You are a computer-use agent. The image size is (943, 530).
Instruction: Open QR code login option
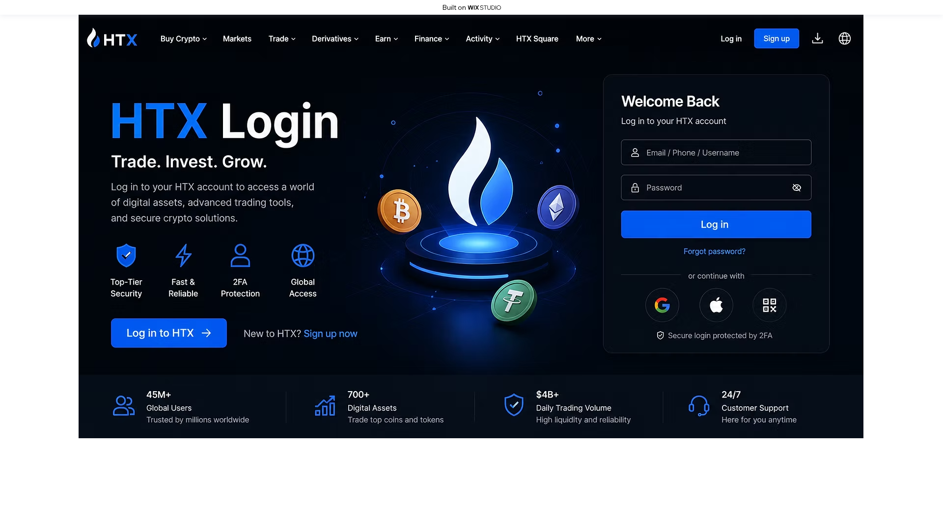click(769, 305)
